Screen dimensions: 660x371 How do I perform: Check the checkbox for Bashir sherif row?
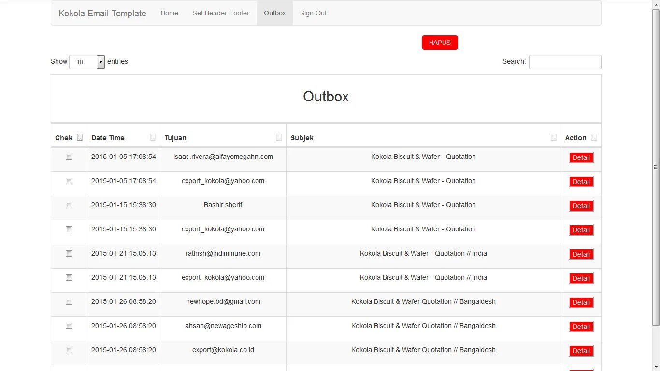point(69,205)
